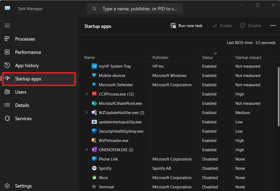Click the Phone Link app icon
This screenshot has width=280, height=191.
94,159
